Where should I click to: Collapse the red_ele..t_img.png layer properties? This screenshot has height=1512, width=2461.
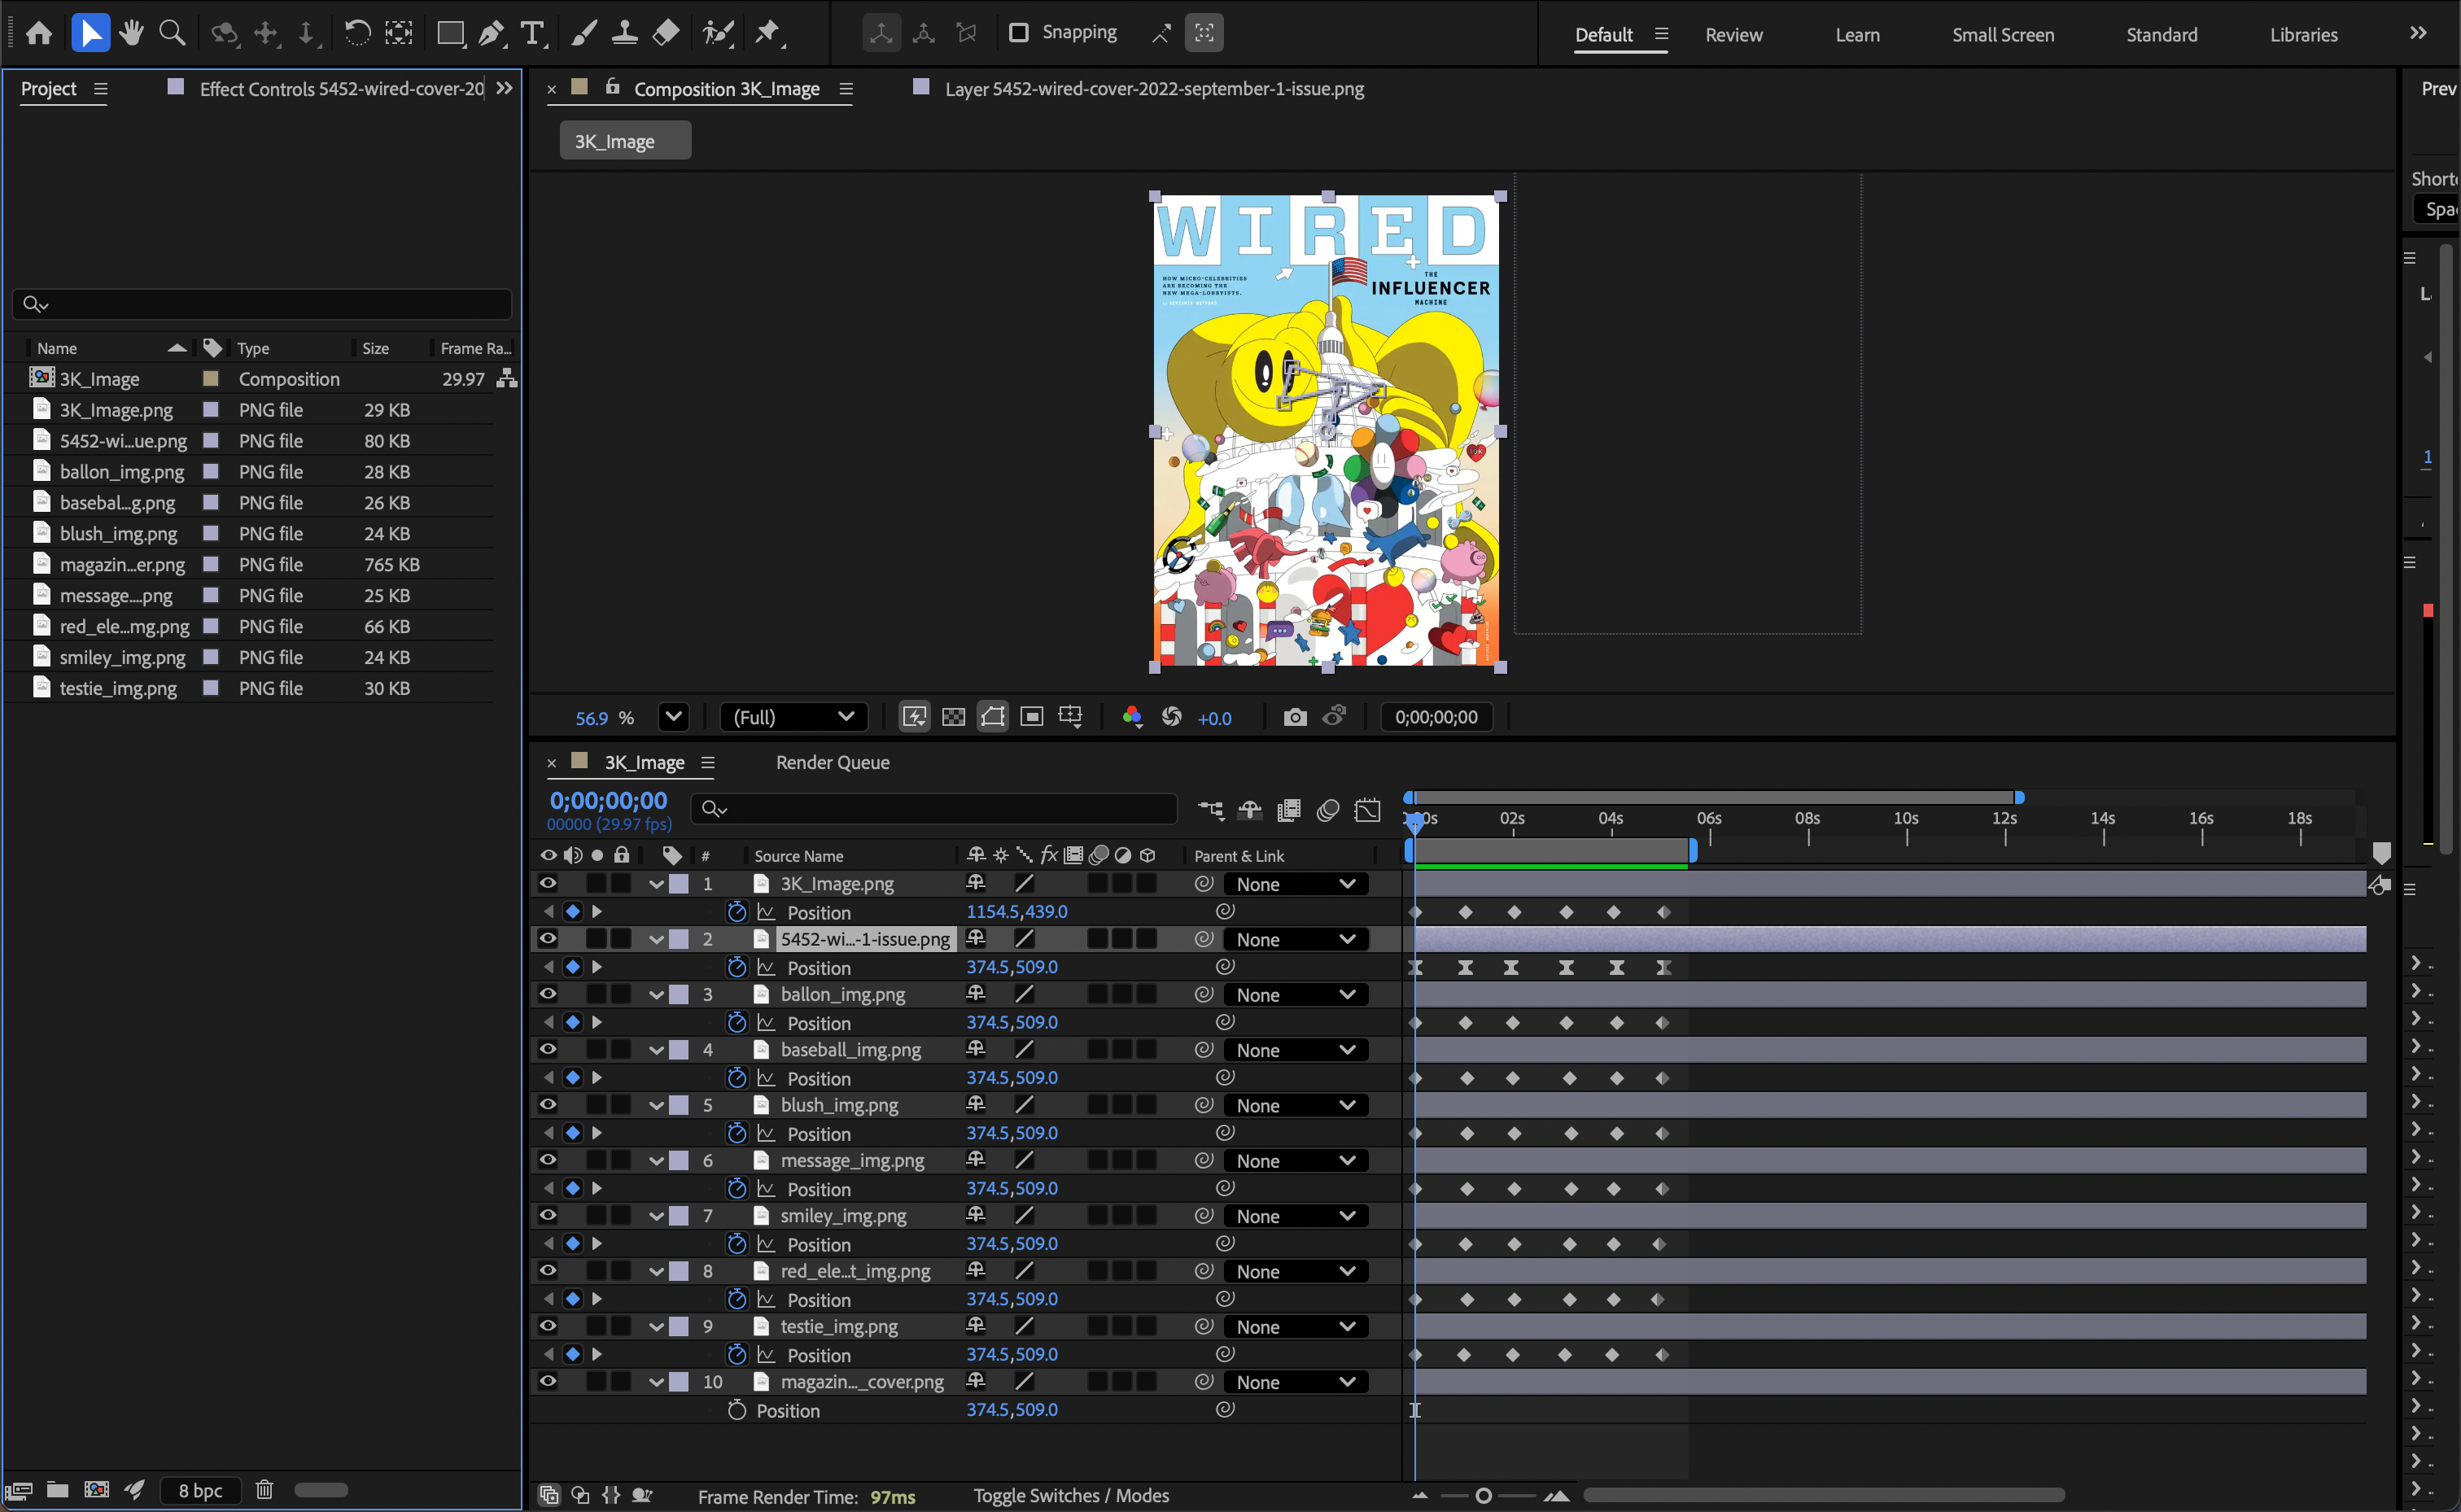pos(656,1272)
